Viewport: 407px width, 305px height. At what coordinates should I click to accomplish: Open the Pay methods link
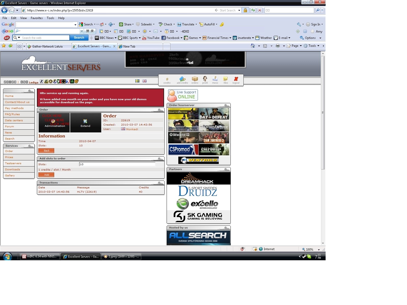[x=14, y=108]
